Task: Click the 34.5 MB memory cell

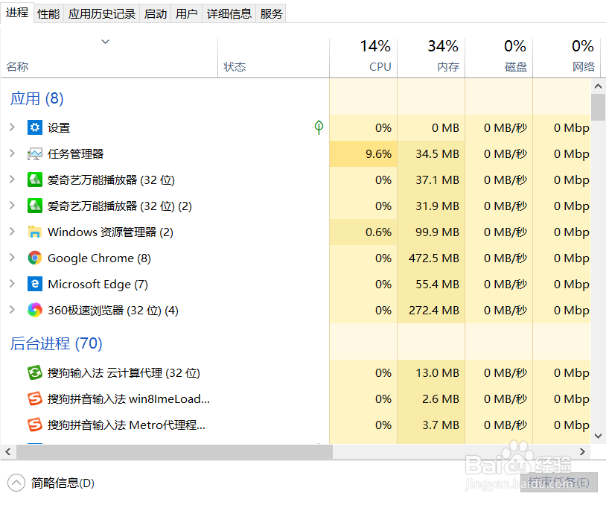Action: coord(431,154)
